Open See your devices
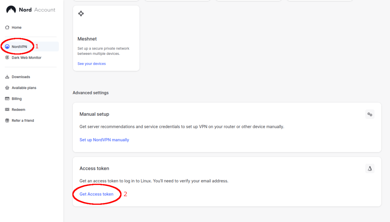390x222 pixels. tap(91, 64)
